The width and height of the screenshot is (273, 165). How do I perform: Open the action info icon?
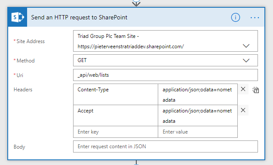pyautogui.click(x=236, y=17)
